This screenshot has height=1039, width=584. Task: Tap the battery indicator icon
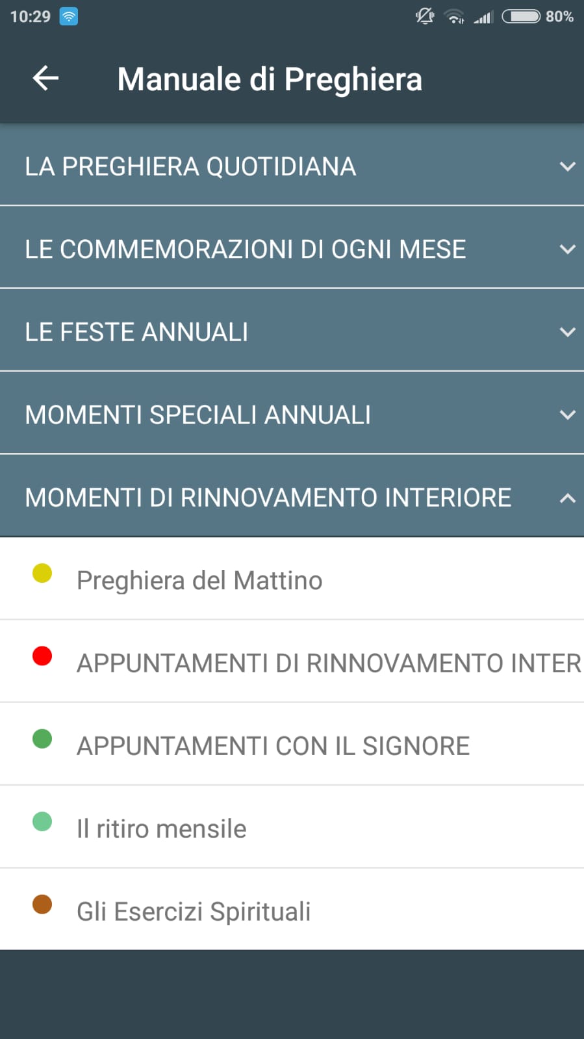(x=521, y=16)
